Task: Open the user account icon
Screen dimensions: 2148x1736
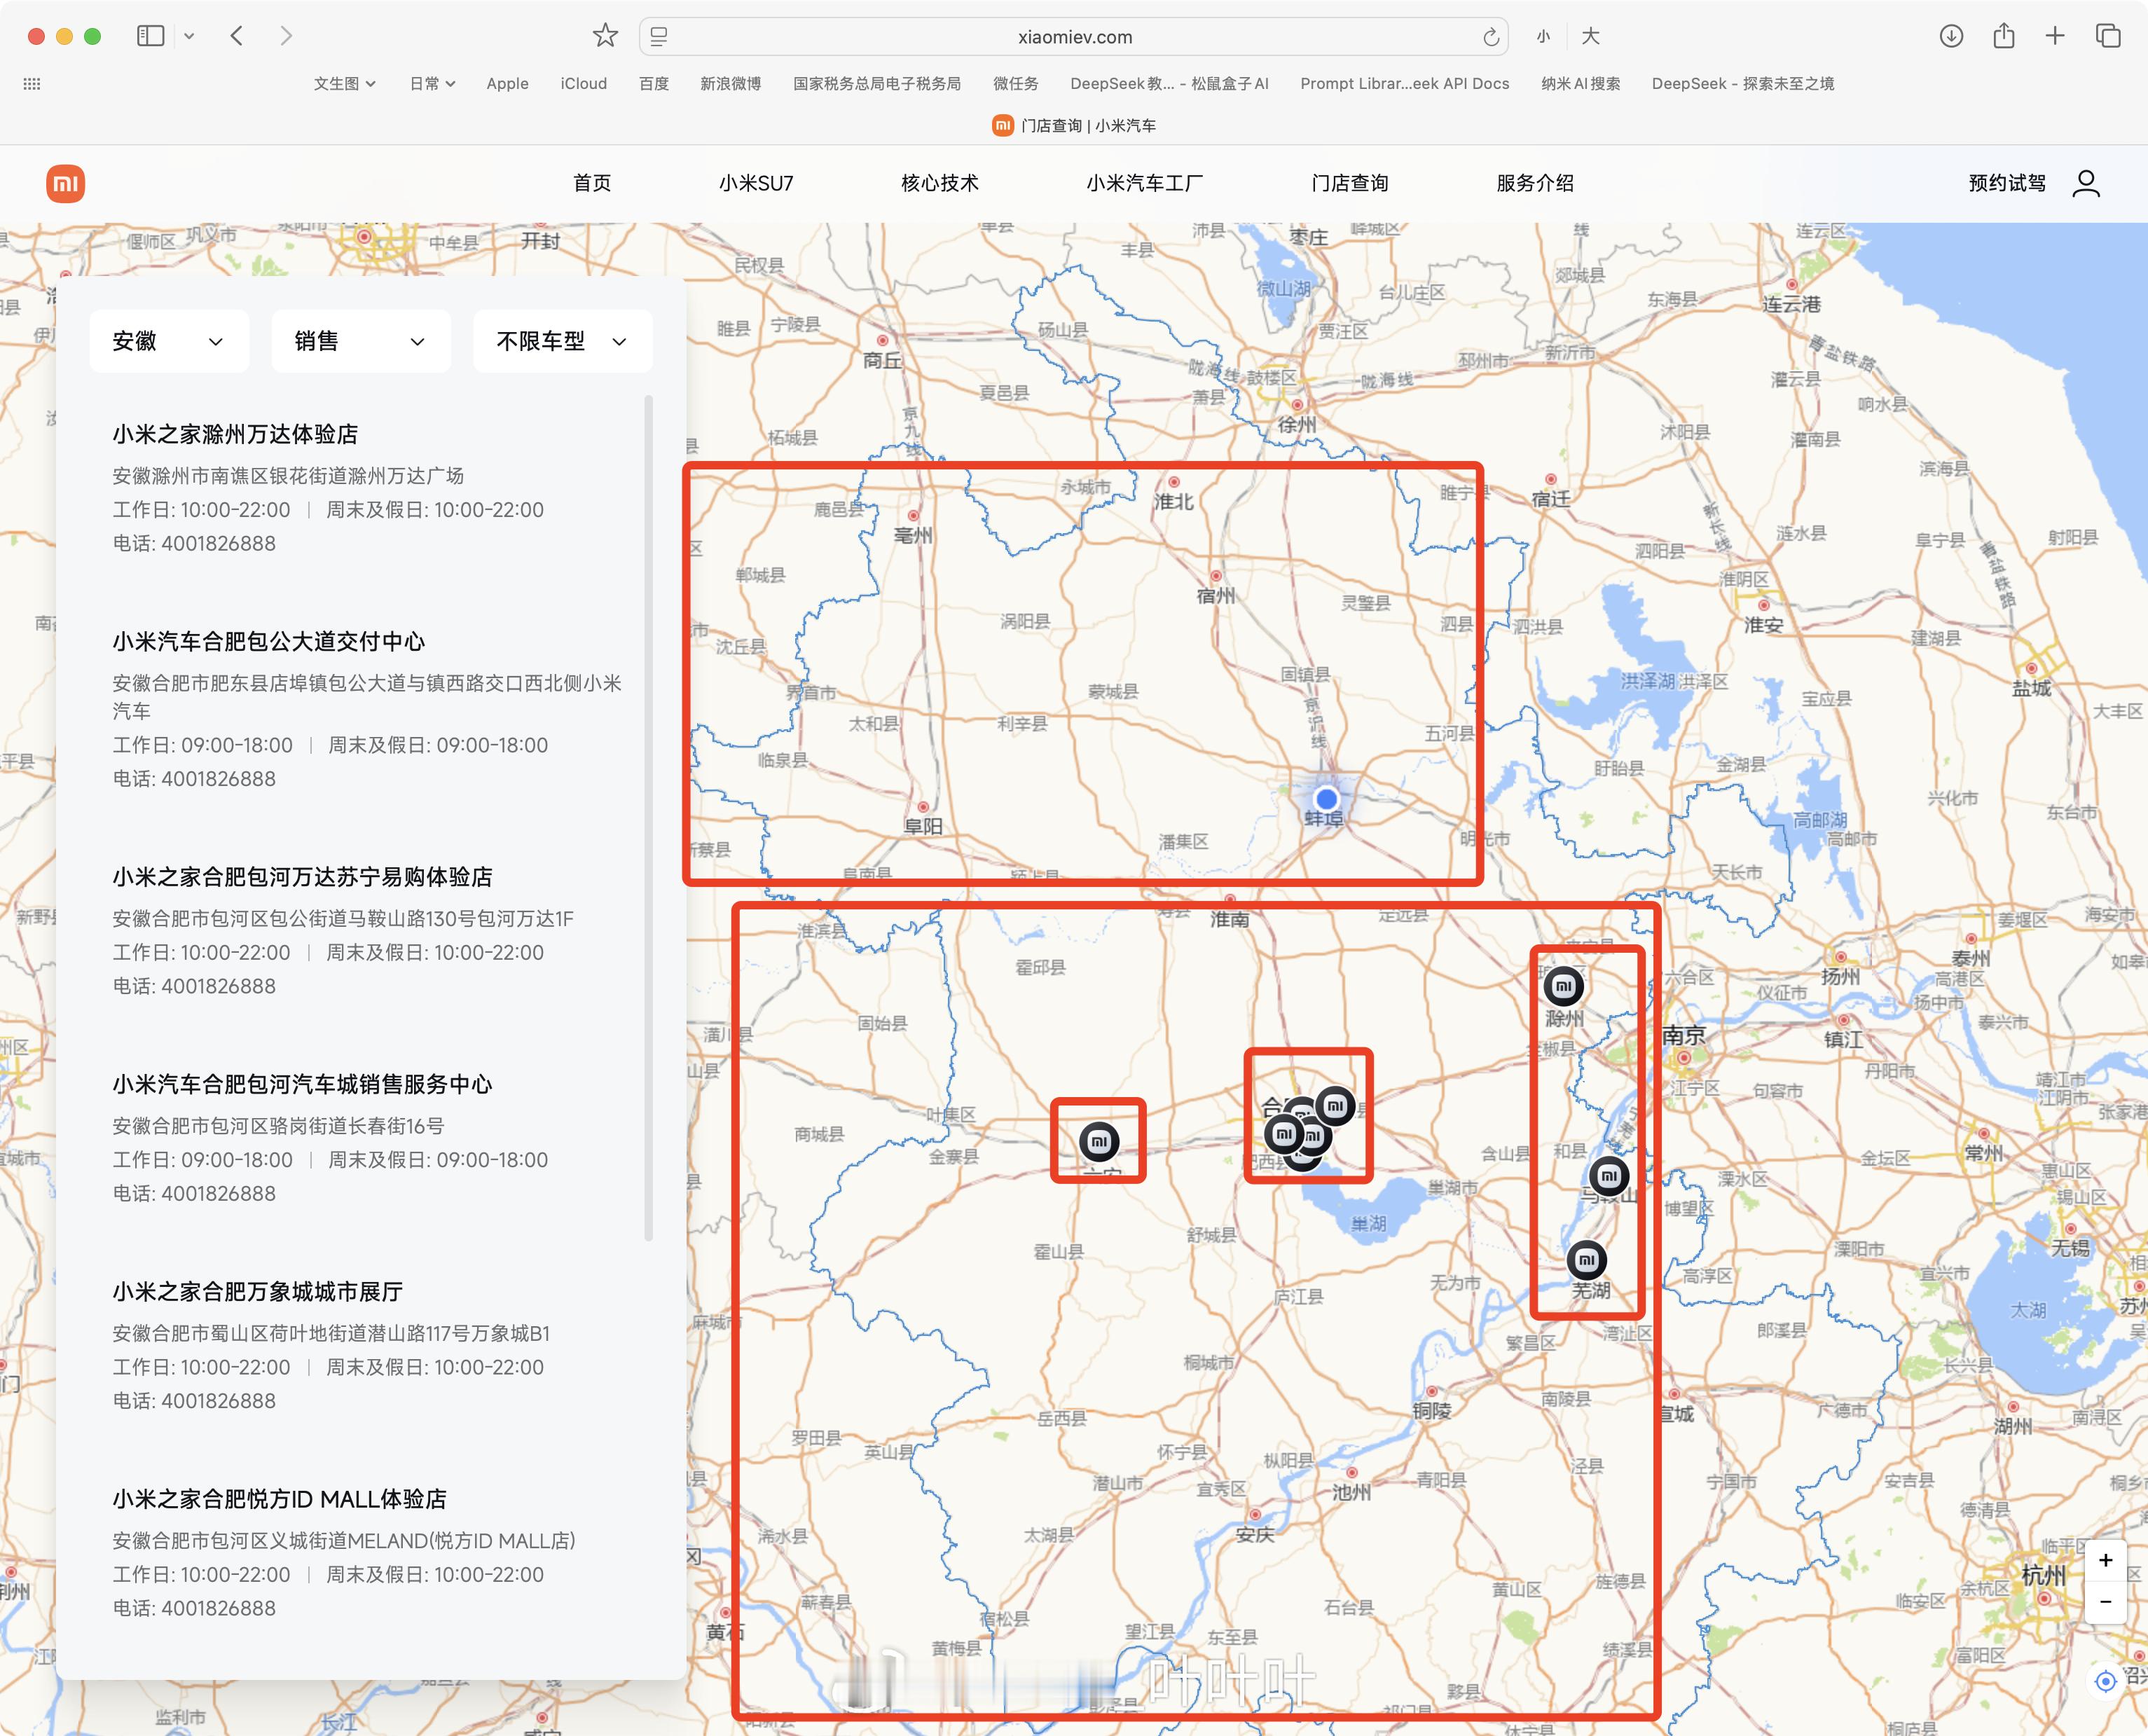Action: click(2086, 183)
